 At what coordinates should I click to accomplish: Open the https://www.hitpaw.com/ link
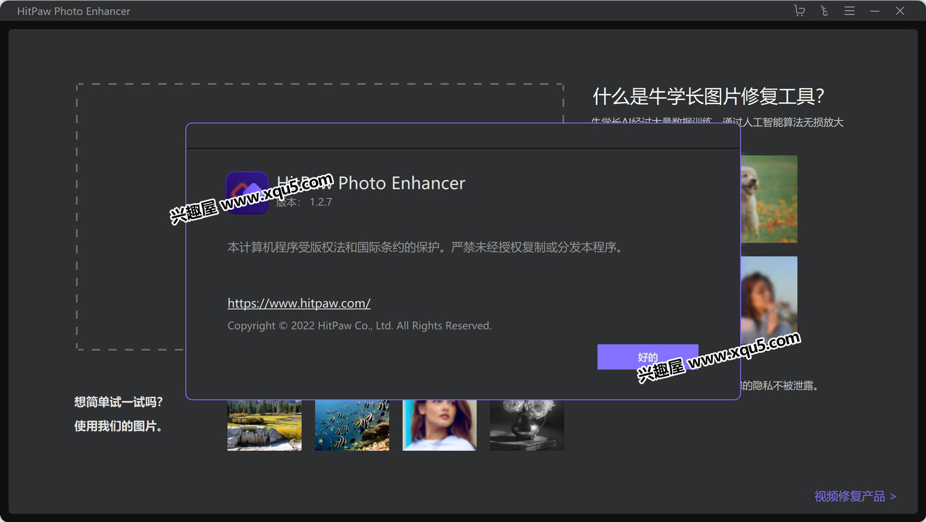coord(299,303)
